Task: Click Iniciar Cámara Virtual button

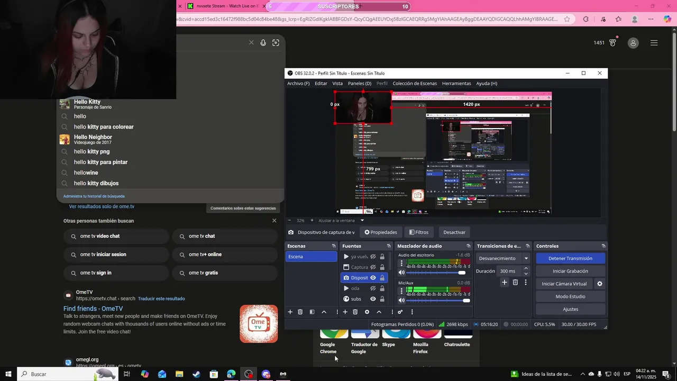Action: 564,284
